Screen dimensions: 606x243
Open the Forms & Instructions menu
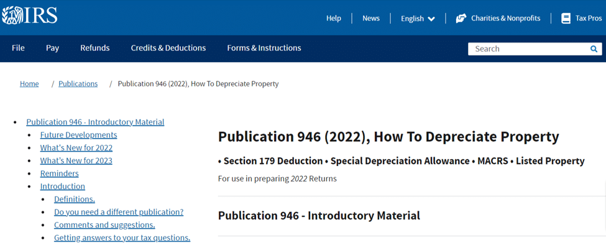[264, 48]
